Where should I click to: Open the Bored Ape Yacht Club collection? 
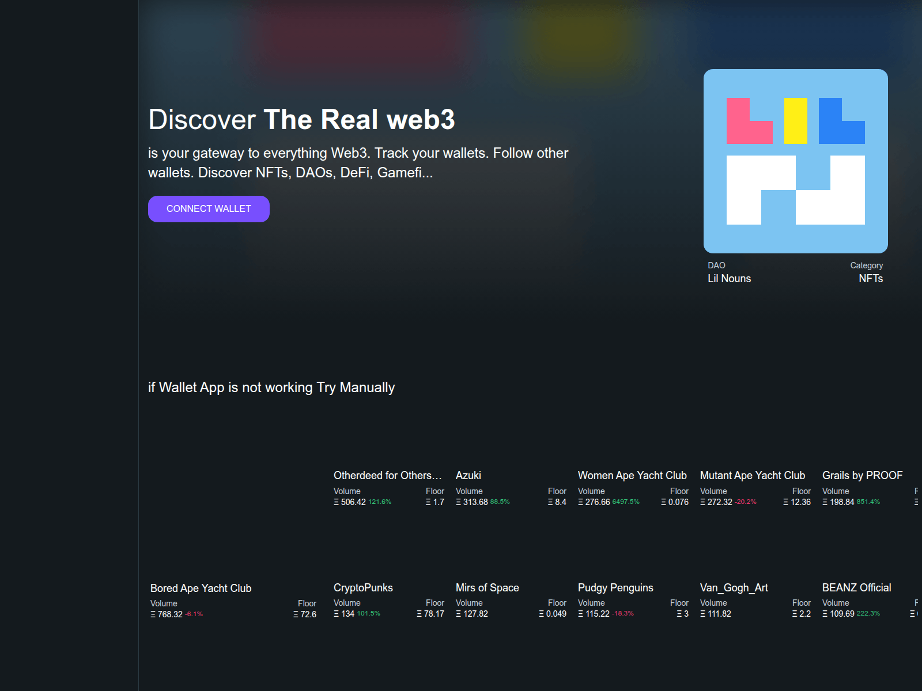tap(201, 589)
